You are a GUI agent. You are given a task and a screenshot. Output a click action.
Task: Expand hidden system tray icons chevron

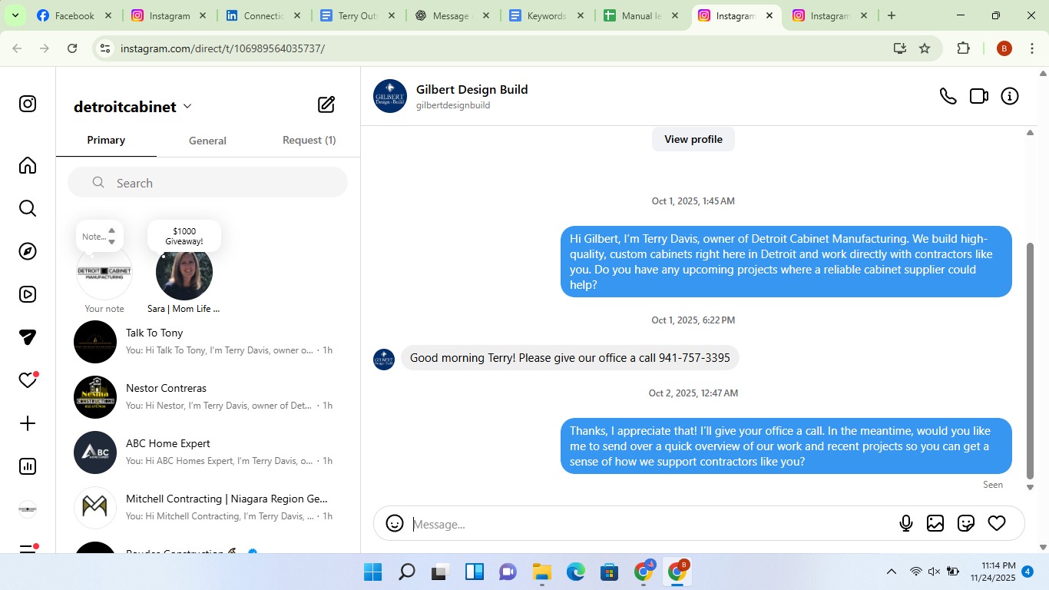click(x=892, y=572)
